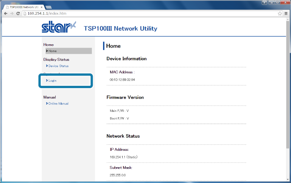Click the user profile button in title bar
Image resolution: width=291 pixels, height=183 pixels.
(x=265, y=2)
